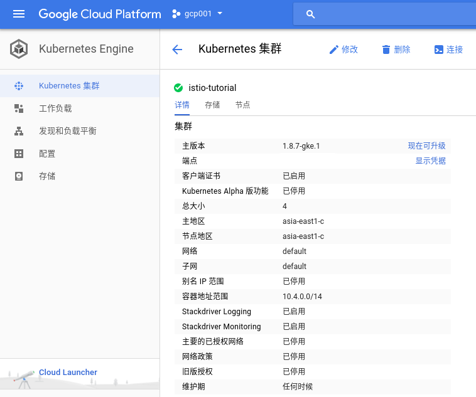The width and height of the screenshot is (476, 397).
Task: Click the back arrow beside Kubernetes 集群
Action: point(177,50)
